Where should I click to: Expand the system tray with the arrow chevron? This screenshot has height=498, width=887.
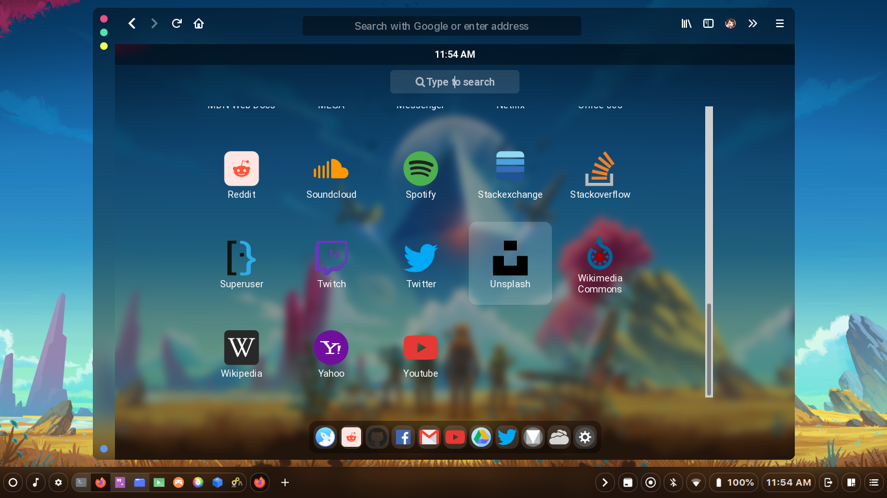[x=605, y=482]
